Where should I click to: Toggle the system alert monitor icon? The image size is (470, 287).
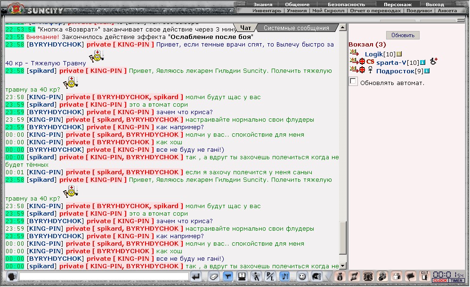point(242,277)
